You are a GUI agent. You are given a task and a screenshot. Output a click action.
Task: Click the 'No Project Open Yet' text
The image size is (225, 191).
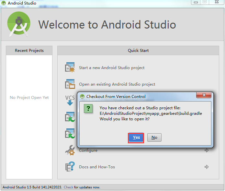[x=29, y=97]
